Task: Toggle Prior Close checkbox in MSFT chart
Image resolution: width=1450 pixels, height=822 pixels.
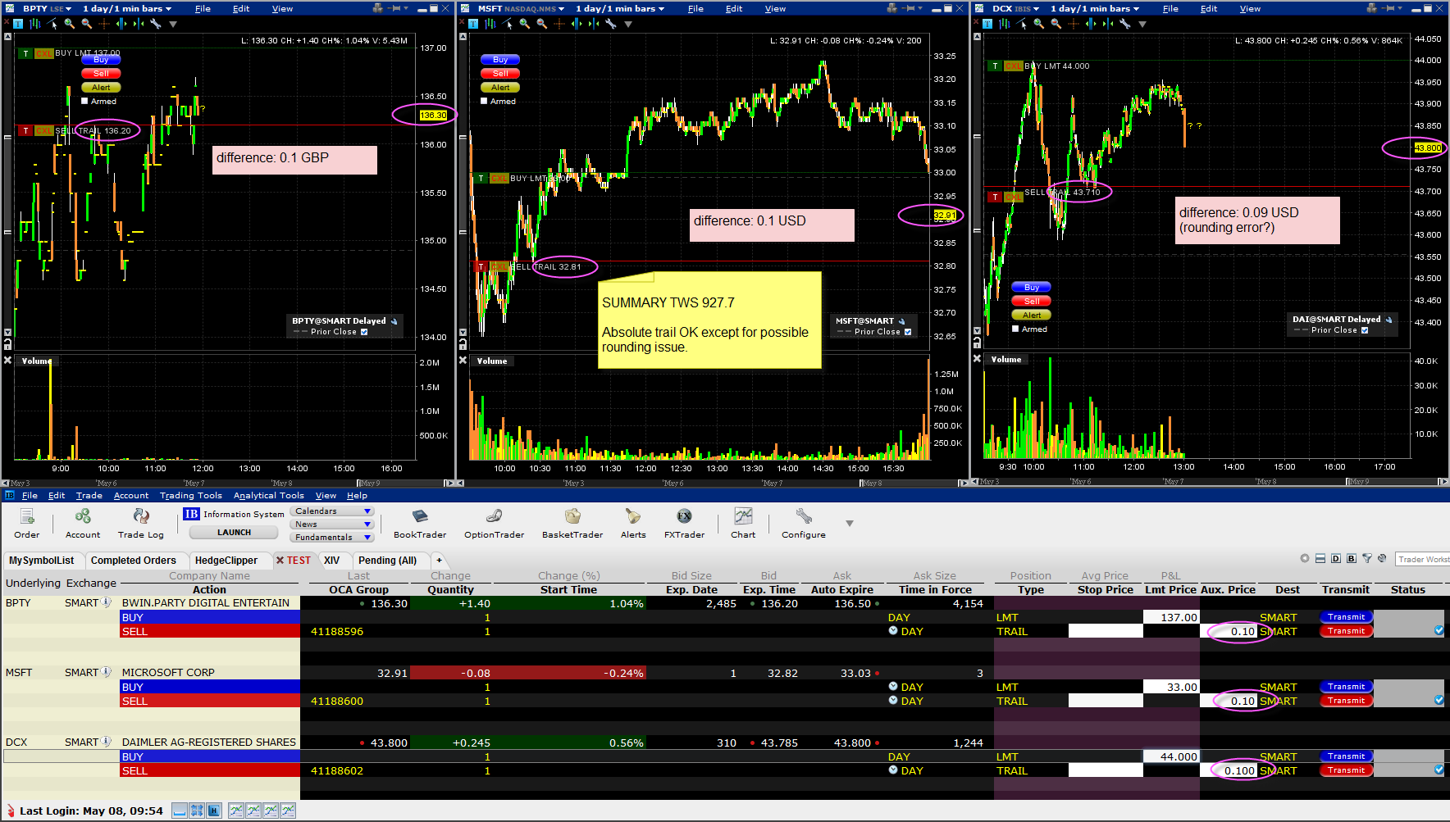Action: [908, 332]
